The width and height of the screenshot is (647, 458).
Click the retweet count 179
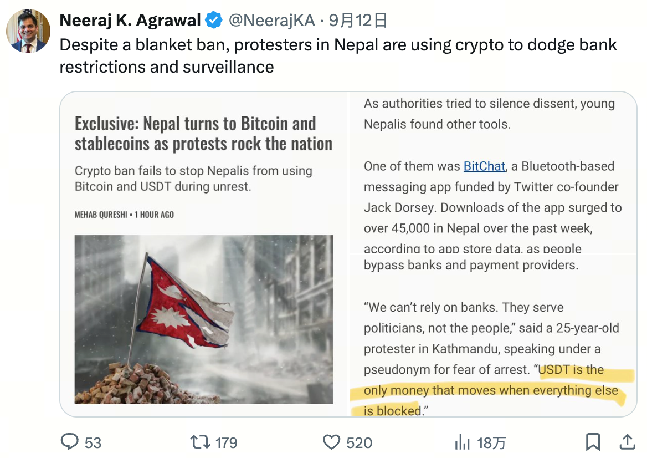pyautogui.click(x=226, y=442)
